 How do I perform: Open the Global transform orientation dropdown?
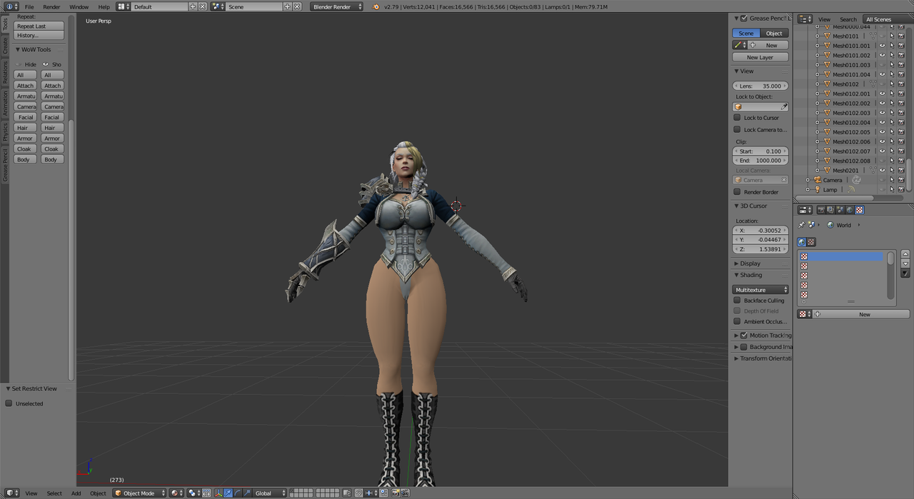point(269,493)
